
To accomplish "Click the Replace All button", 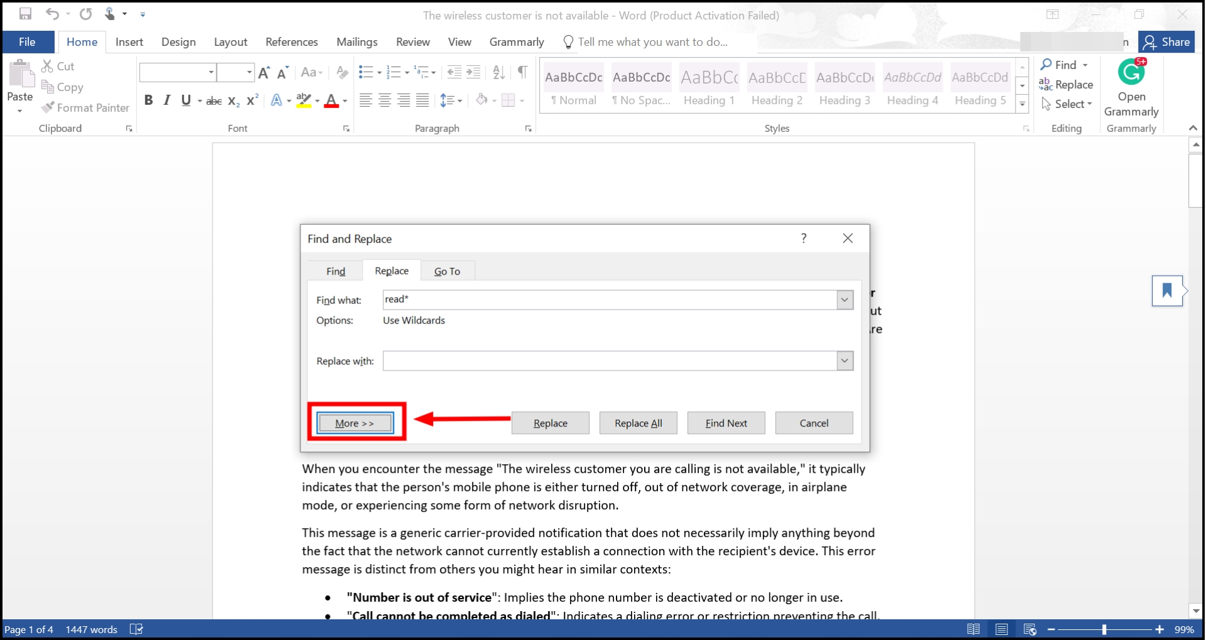I will pyautogui.click(x=638, y=423).
